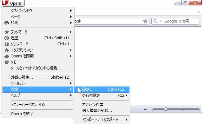Minimize the Opera window
The width and height of the screenshot is (203, 124).
(178, 3)
